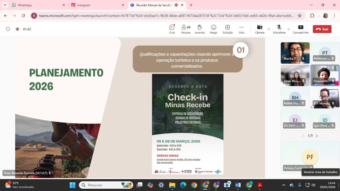340x191 pixels.
Task: Expand the Microfone device options arrow
Action: [289, 29]
